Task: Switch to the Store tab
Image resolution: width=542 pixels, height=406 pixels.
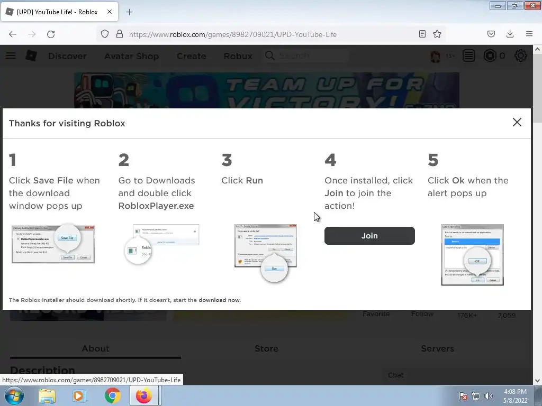Action: pyautogui.click(x=267, y=349)
